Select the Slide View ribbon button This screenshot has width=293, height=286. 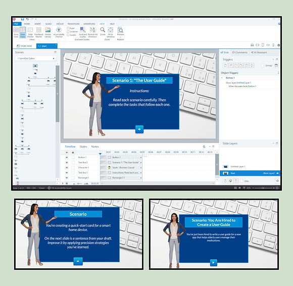[23, 32]
